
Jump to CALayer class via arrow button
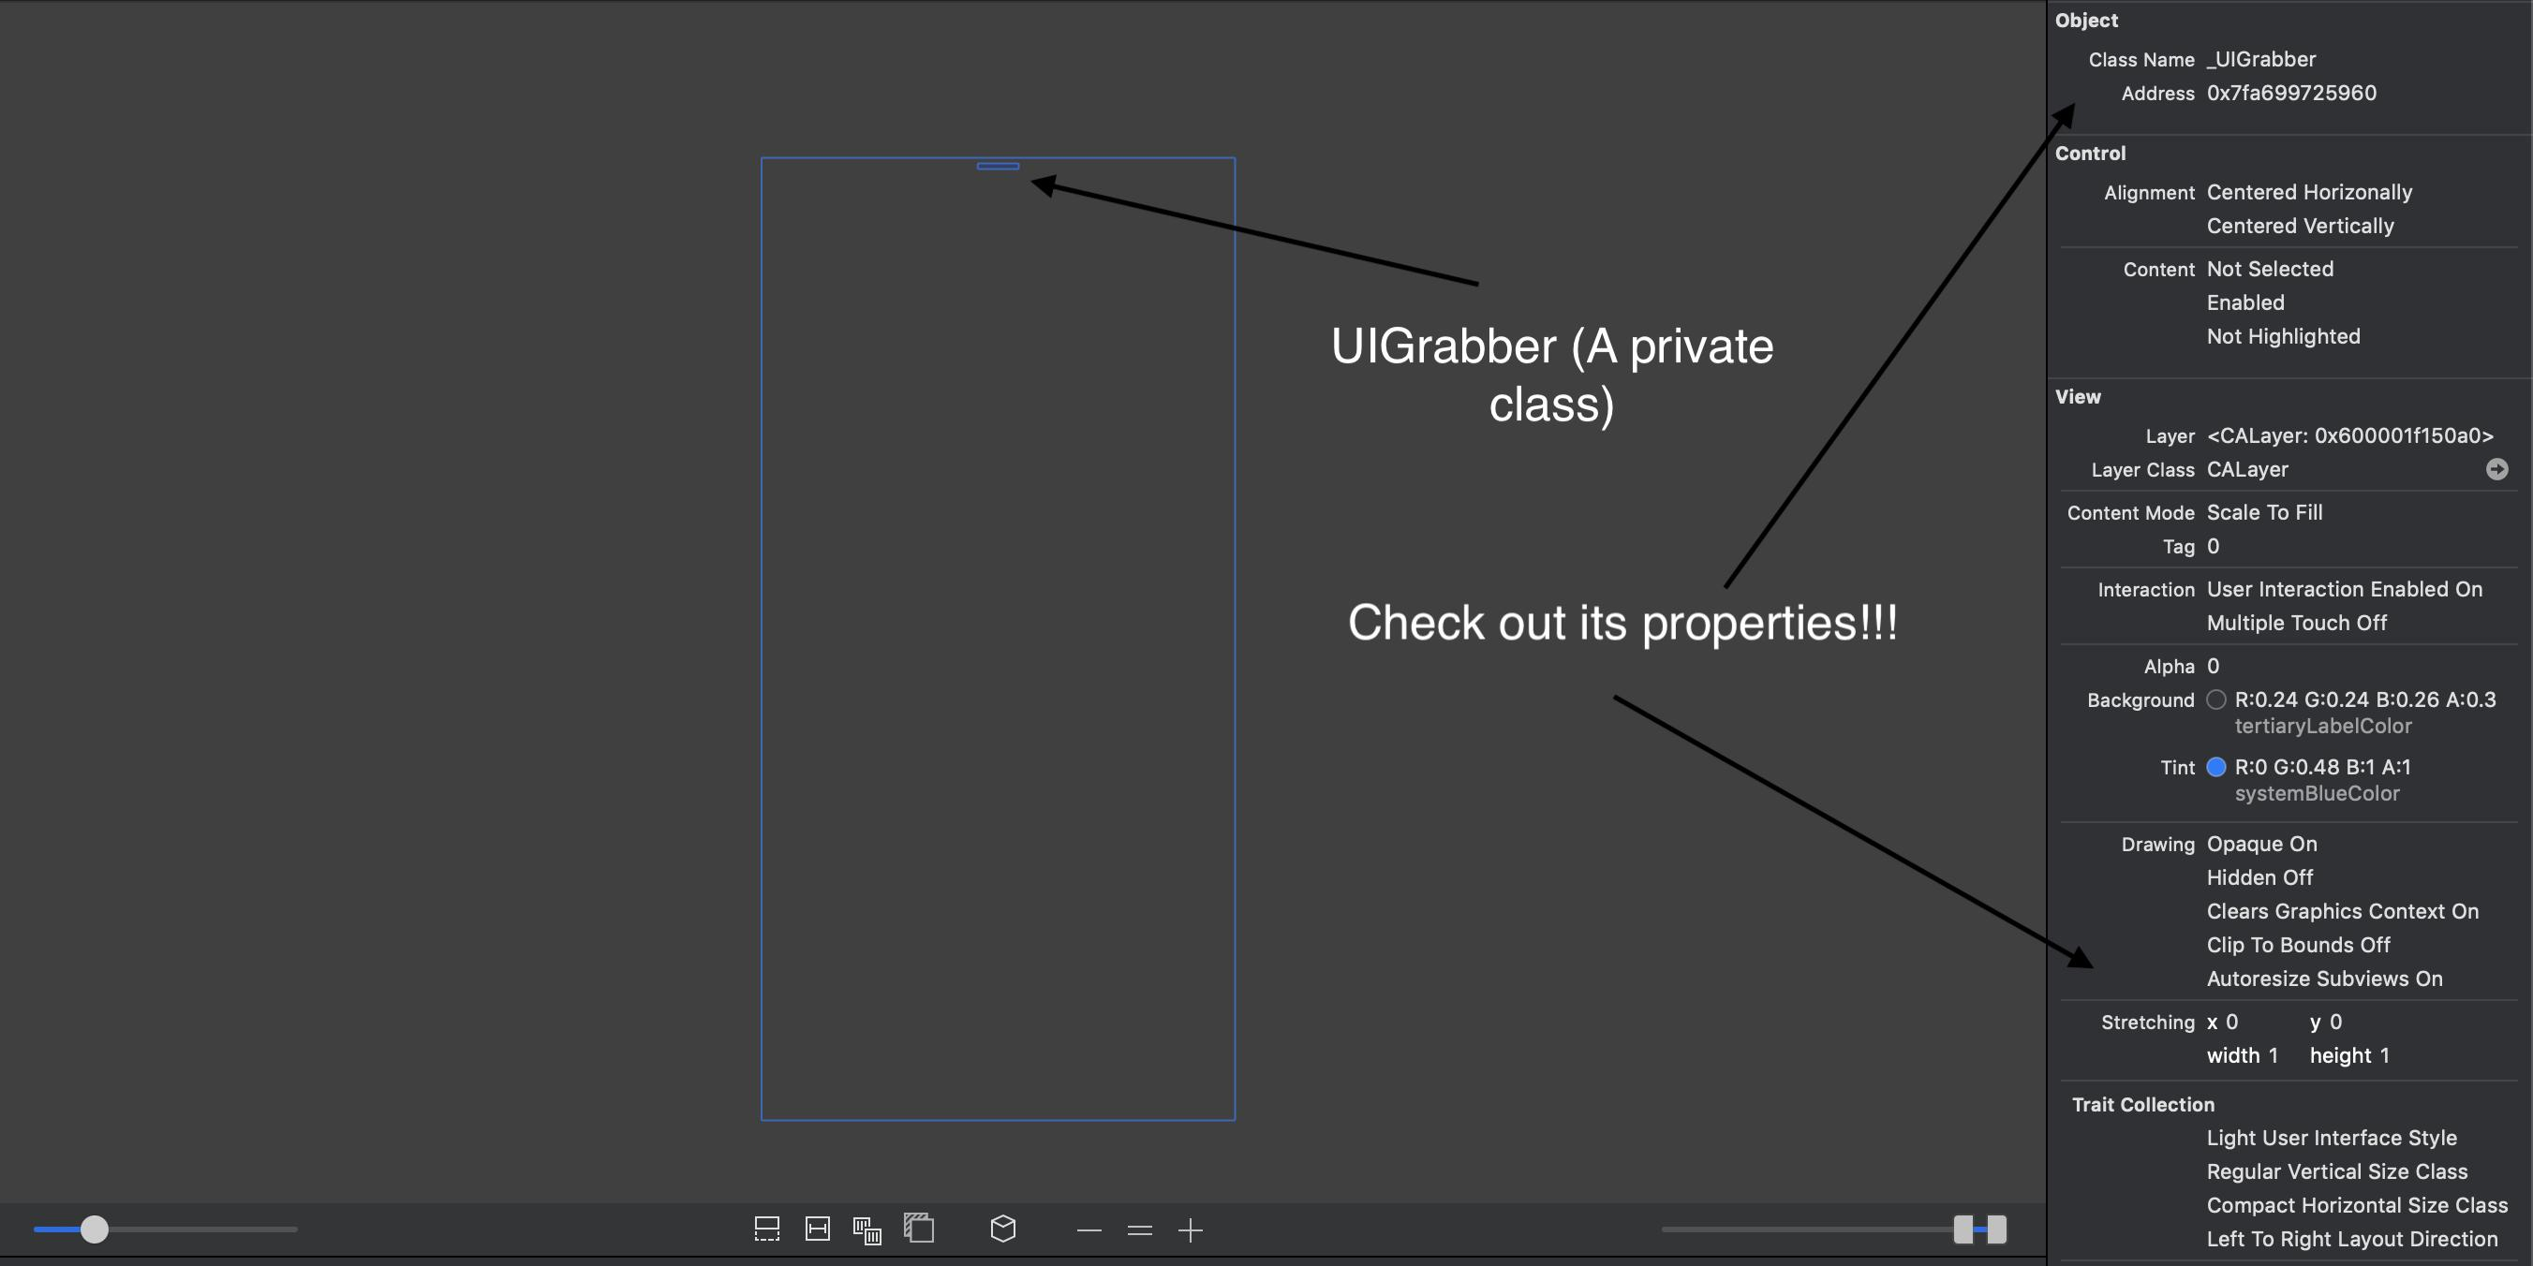click(2496, 469)
